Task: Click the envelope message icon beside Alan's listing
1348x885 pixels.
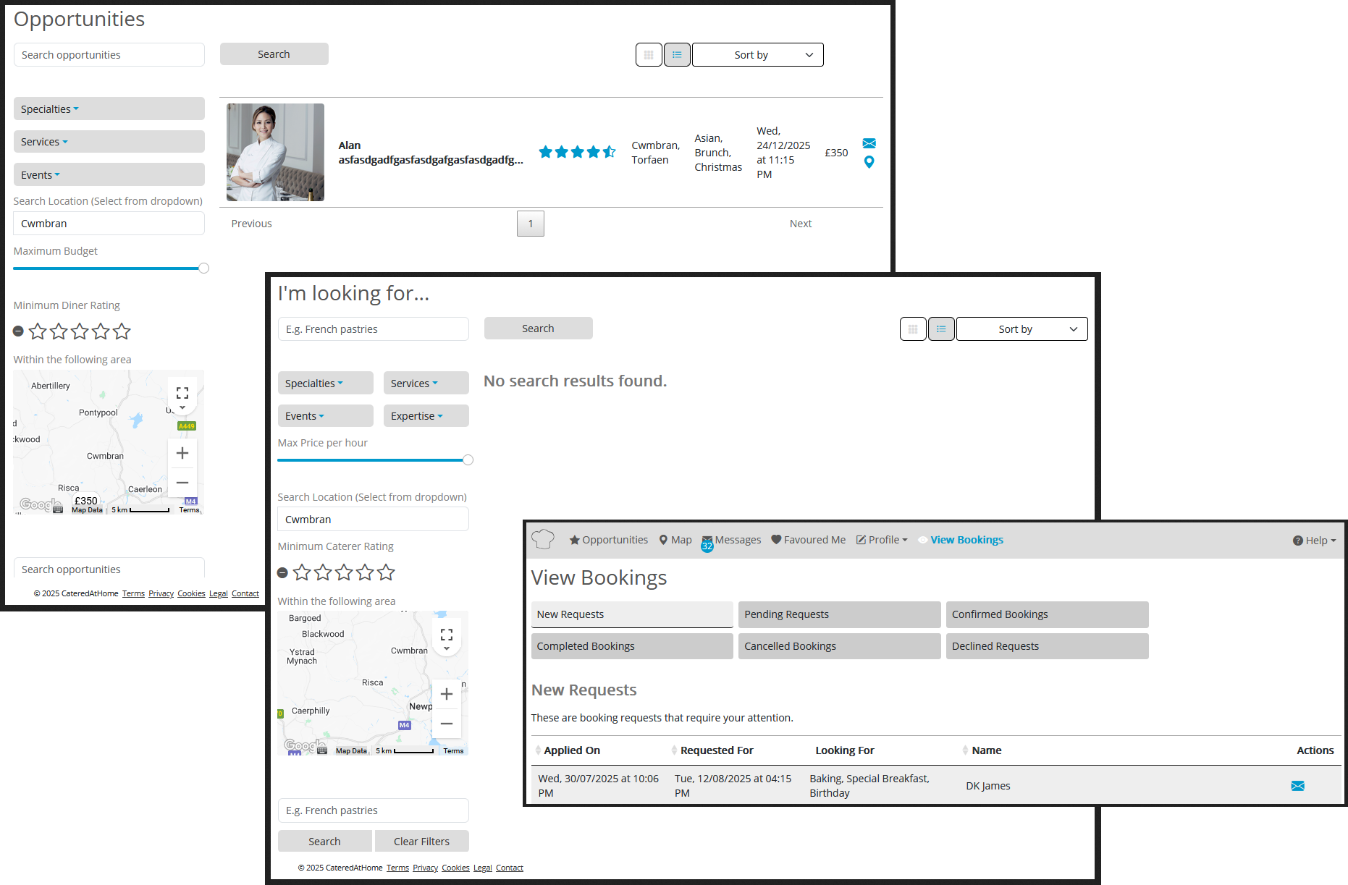Action: click(869, 143)
